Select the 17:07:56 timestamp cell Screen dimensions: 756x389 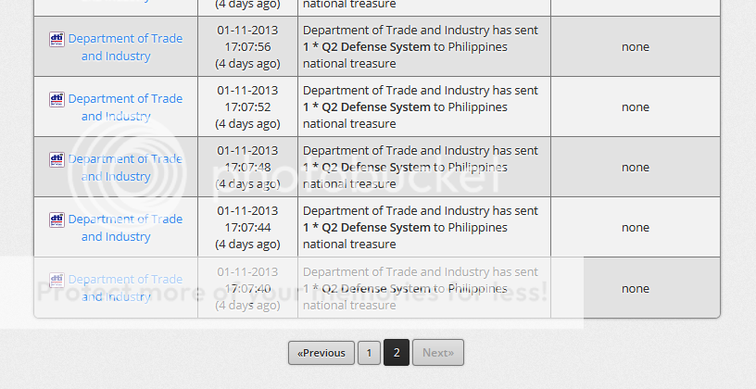(x=247, y=46)
